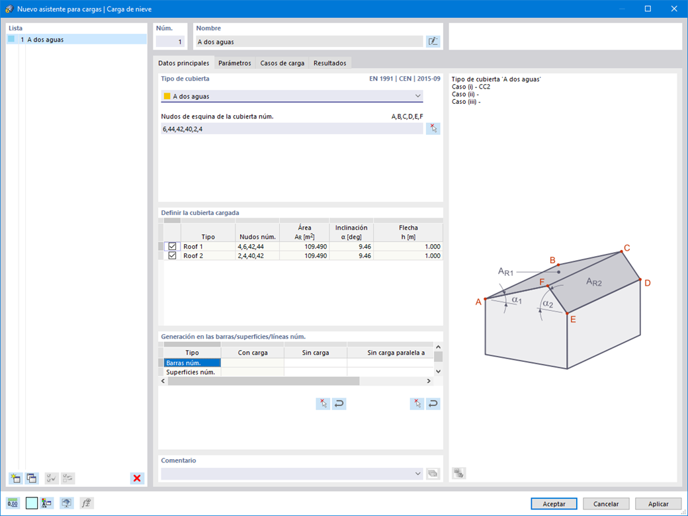Viewport: 688px width, 516px height.
Task: Click the edit name icon next to 'A dos aguas' field
Action: (433, 42)
